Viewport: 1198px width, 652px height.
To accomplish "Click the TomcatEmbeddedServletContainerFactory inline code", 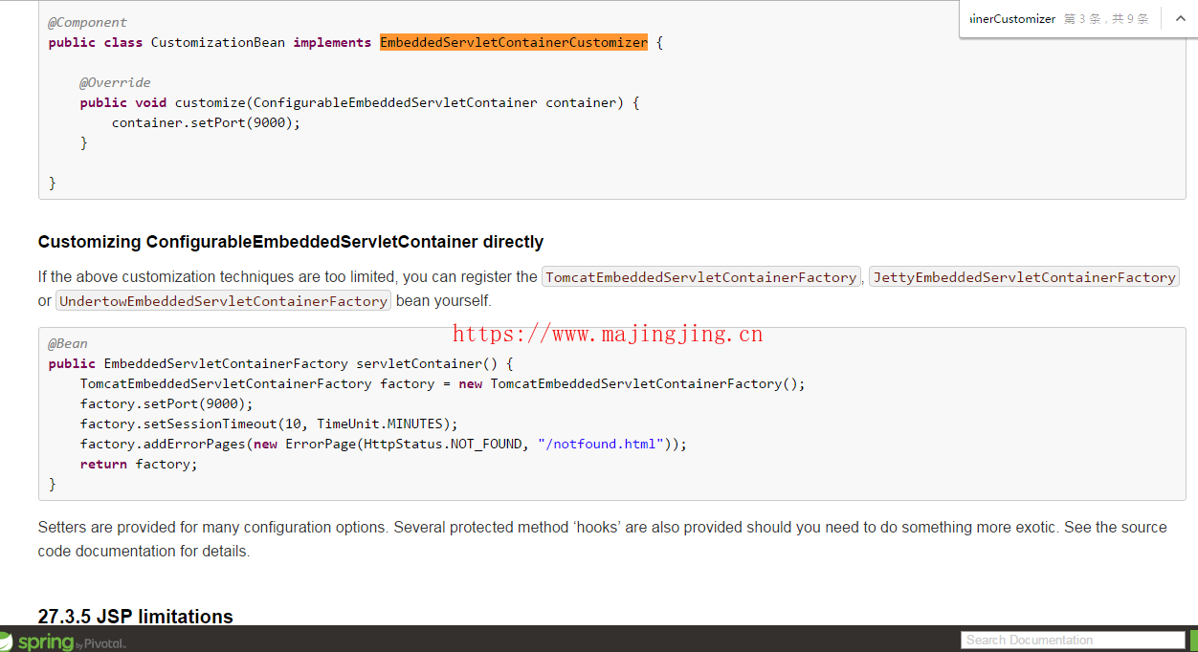I will (701, 277).
